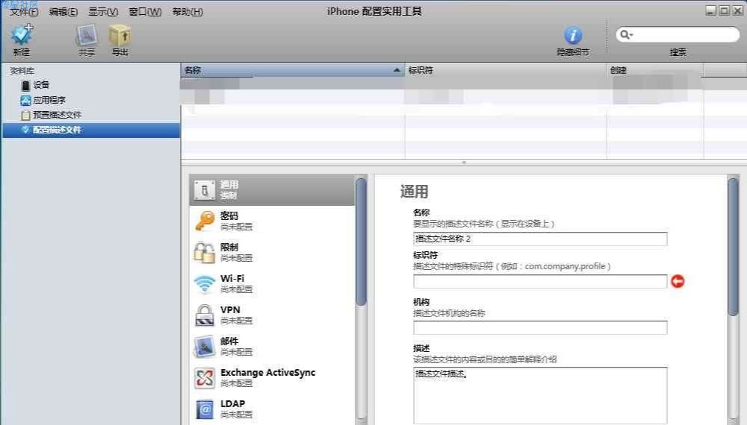Click the Identifier (标识符) column header
The height and width of the screenshot is (425, 747).
[x=506, y=70]
